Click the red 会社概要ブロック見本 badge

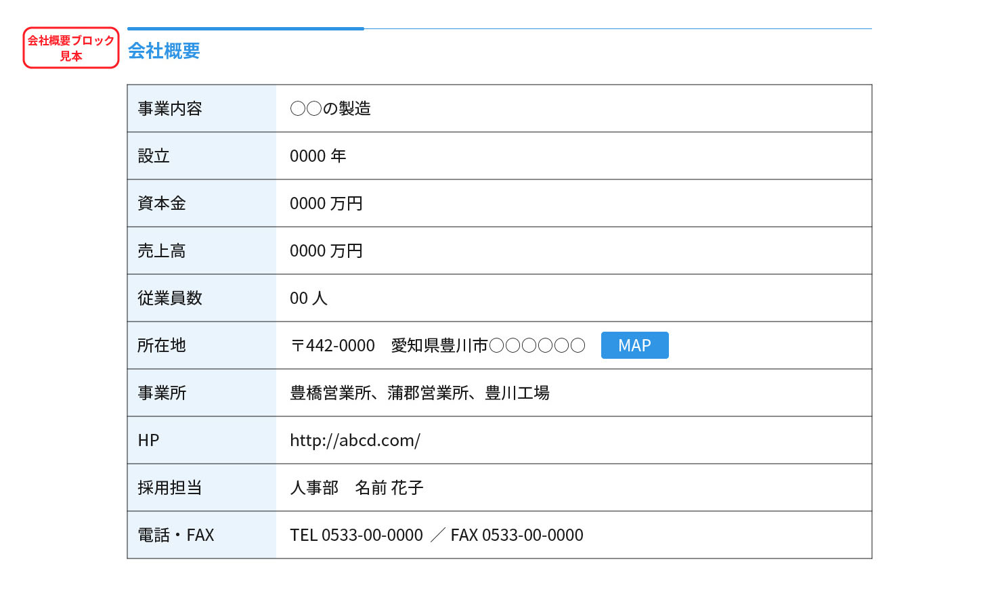tap(71, 48)
